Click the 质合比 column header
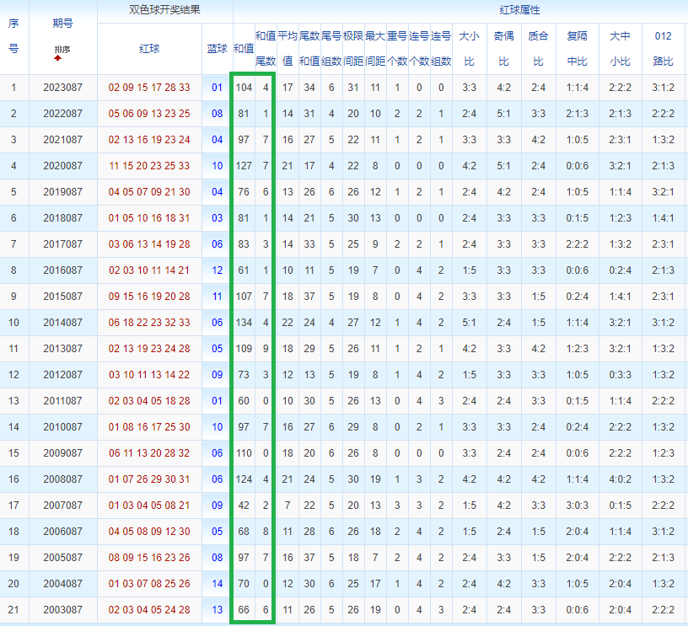 pos(539,49)
